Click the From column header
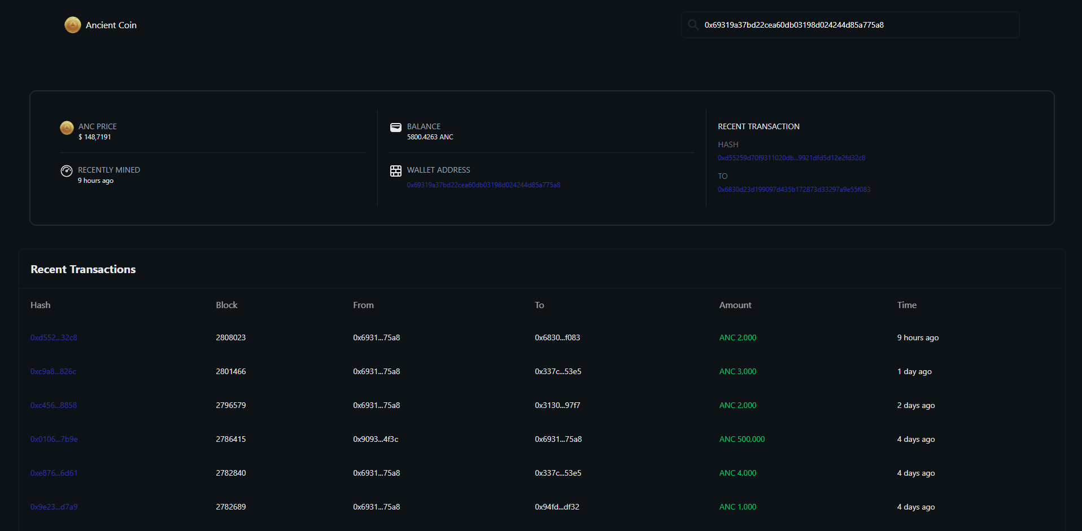 [363, 305]
